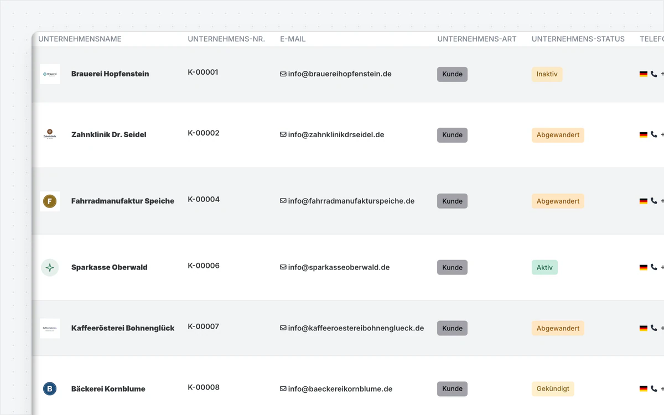Viewport: 664px width, 415px height.
Task: Click the phone icon in Bäckerei Kornblume row
Action: coord(654,389)
